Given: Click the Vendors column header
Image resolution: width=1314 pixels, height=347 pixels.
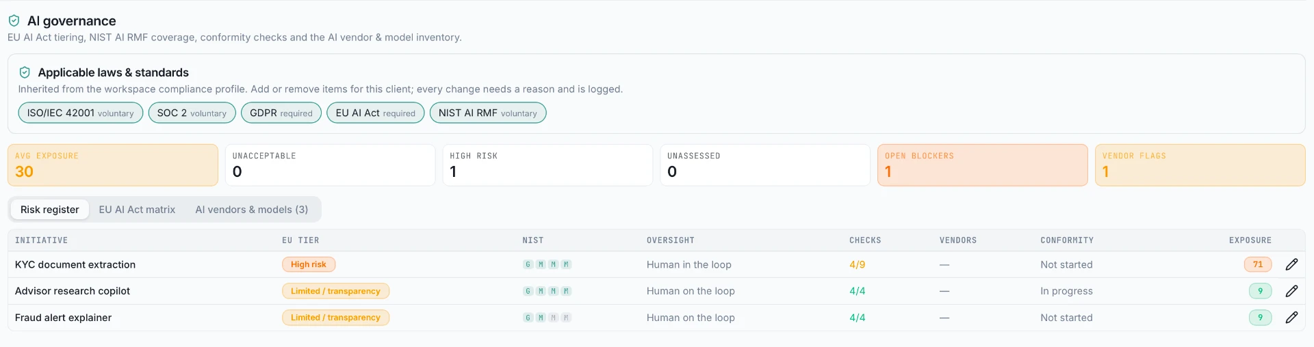Looking at the screenshot, I should tap(958, 240).
